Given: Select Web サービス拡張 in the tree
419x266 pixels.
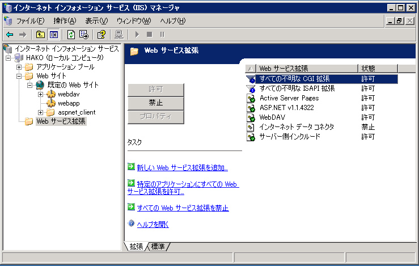Looking at the screenshot, I should pyautogui.click(x=61, y=121).
